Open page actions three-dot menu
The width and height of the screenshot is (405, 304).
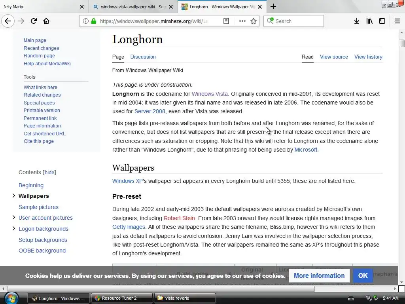(x=242, y=21)
